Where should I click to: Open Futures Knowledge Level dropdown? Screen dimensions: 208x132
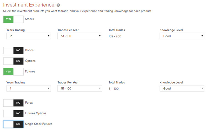coord(182,88)
